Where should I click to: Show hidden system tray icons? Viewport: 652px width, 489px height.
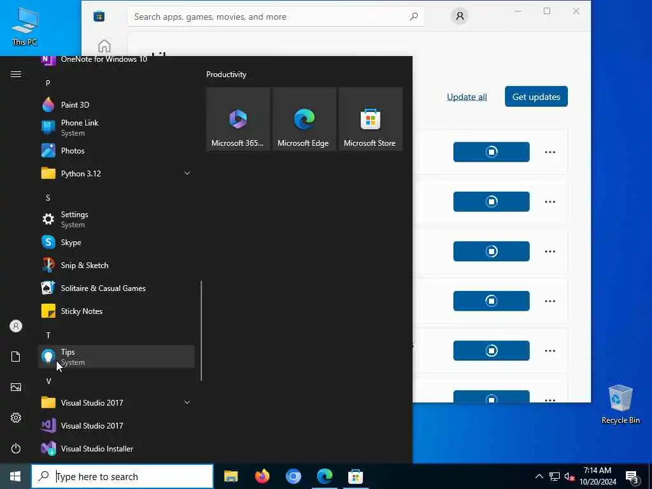click(x=539, y=476)
